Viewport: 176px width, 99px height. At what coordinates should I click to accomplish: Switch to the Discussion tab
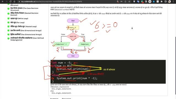coord(67,98)
